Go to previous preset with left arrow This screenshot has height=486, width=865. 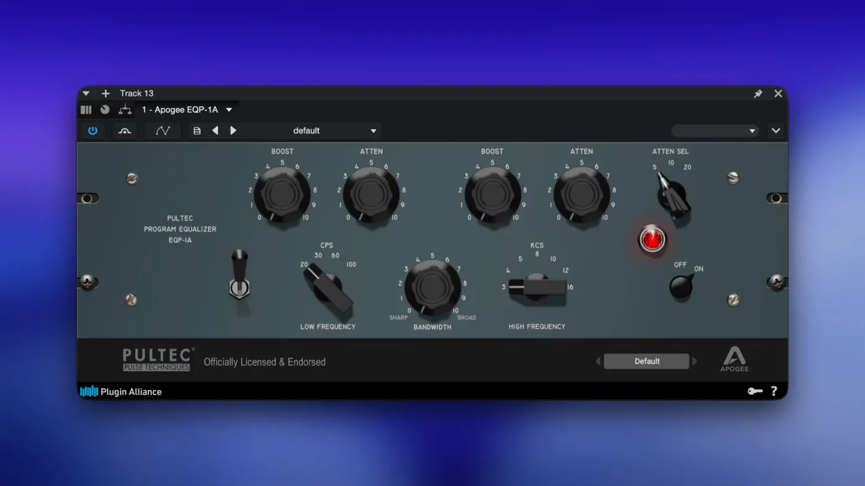(x=215, y=131)
